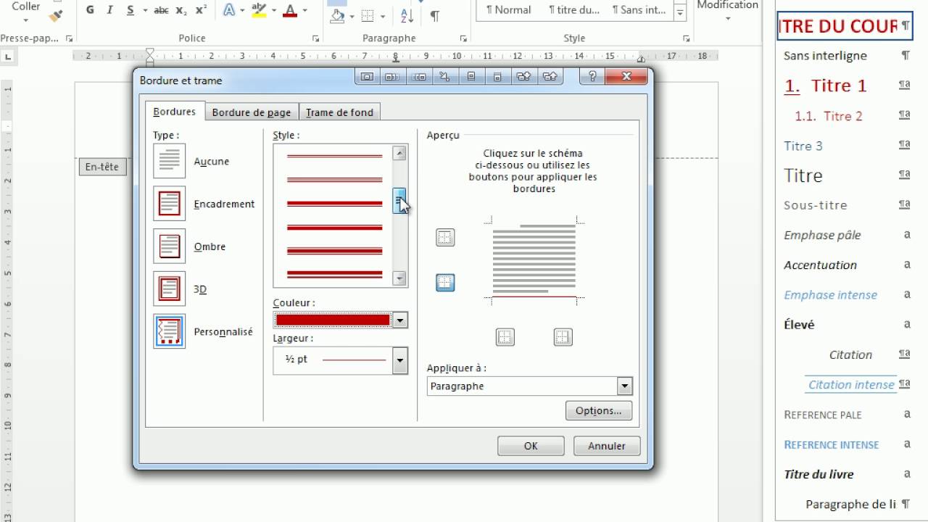
Task: Click the Personnalisé border type icon
Action: [x=169, y=331]
